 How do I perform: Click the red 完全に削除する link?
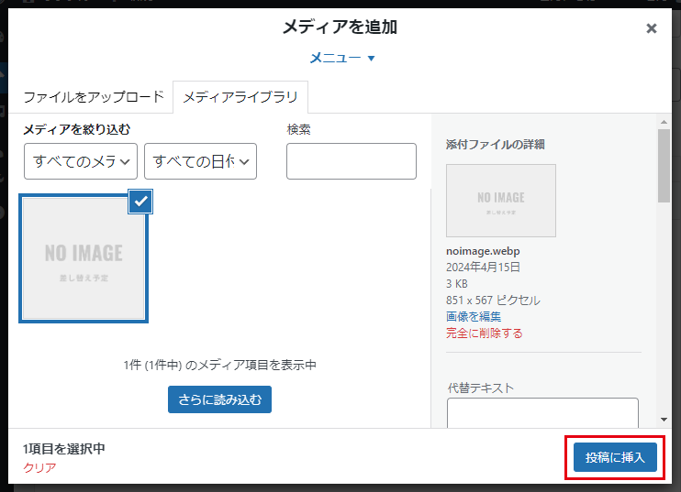tap(484, 333)
